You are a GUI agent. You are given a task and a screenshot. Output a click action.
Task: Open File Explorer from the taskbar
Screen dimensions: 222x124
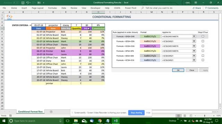[76, 121]
